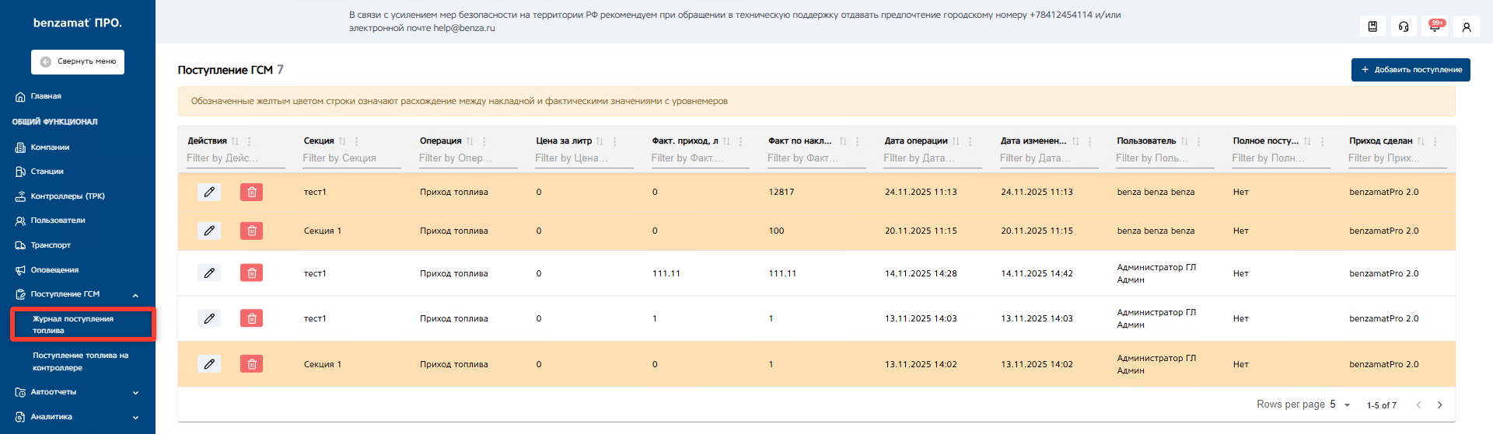This screenshot has height=434, width=1493.
Task: Edit the 24.11.2025 11:13 row
Action: (x=209, y=192)
